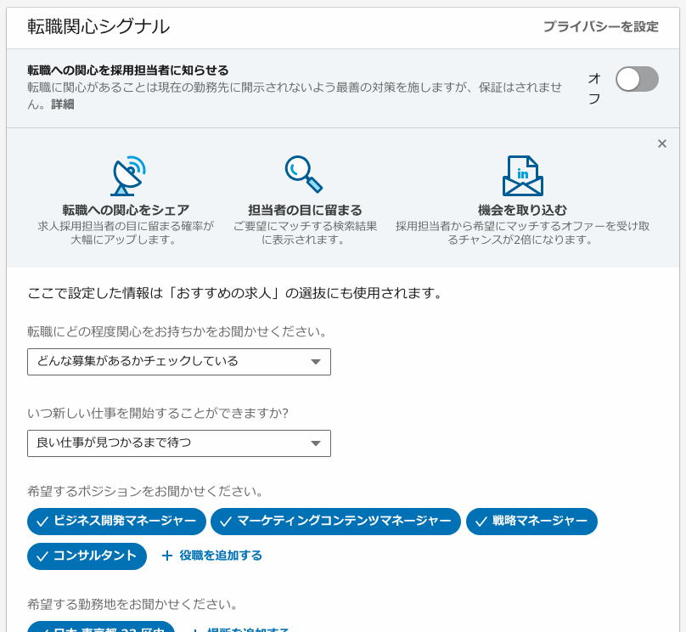Deselect the 戦略マネージャー chip
The image size is (686, 632).
pos(531,522)
